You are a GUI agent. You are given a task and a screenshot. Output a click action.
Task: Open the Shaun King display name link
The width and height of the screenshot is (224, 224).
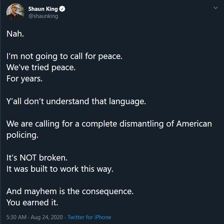pyautogui.click(x=43, y=9)
